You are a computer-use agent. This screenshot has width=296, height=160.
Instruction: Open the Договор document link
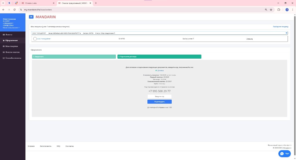[x=160, y=70]
